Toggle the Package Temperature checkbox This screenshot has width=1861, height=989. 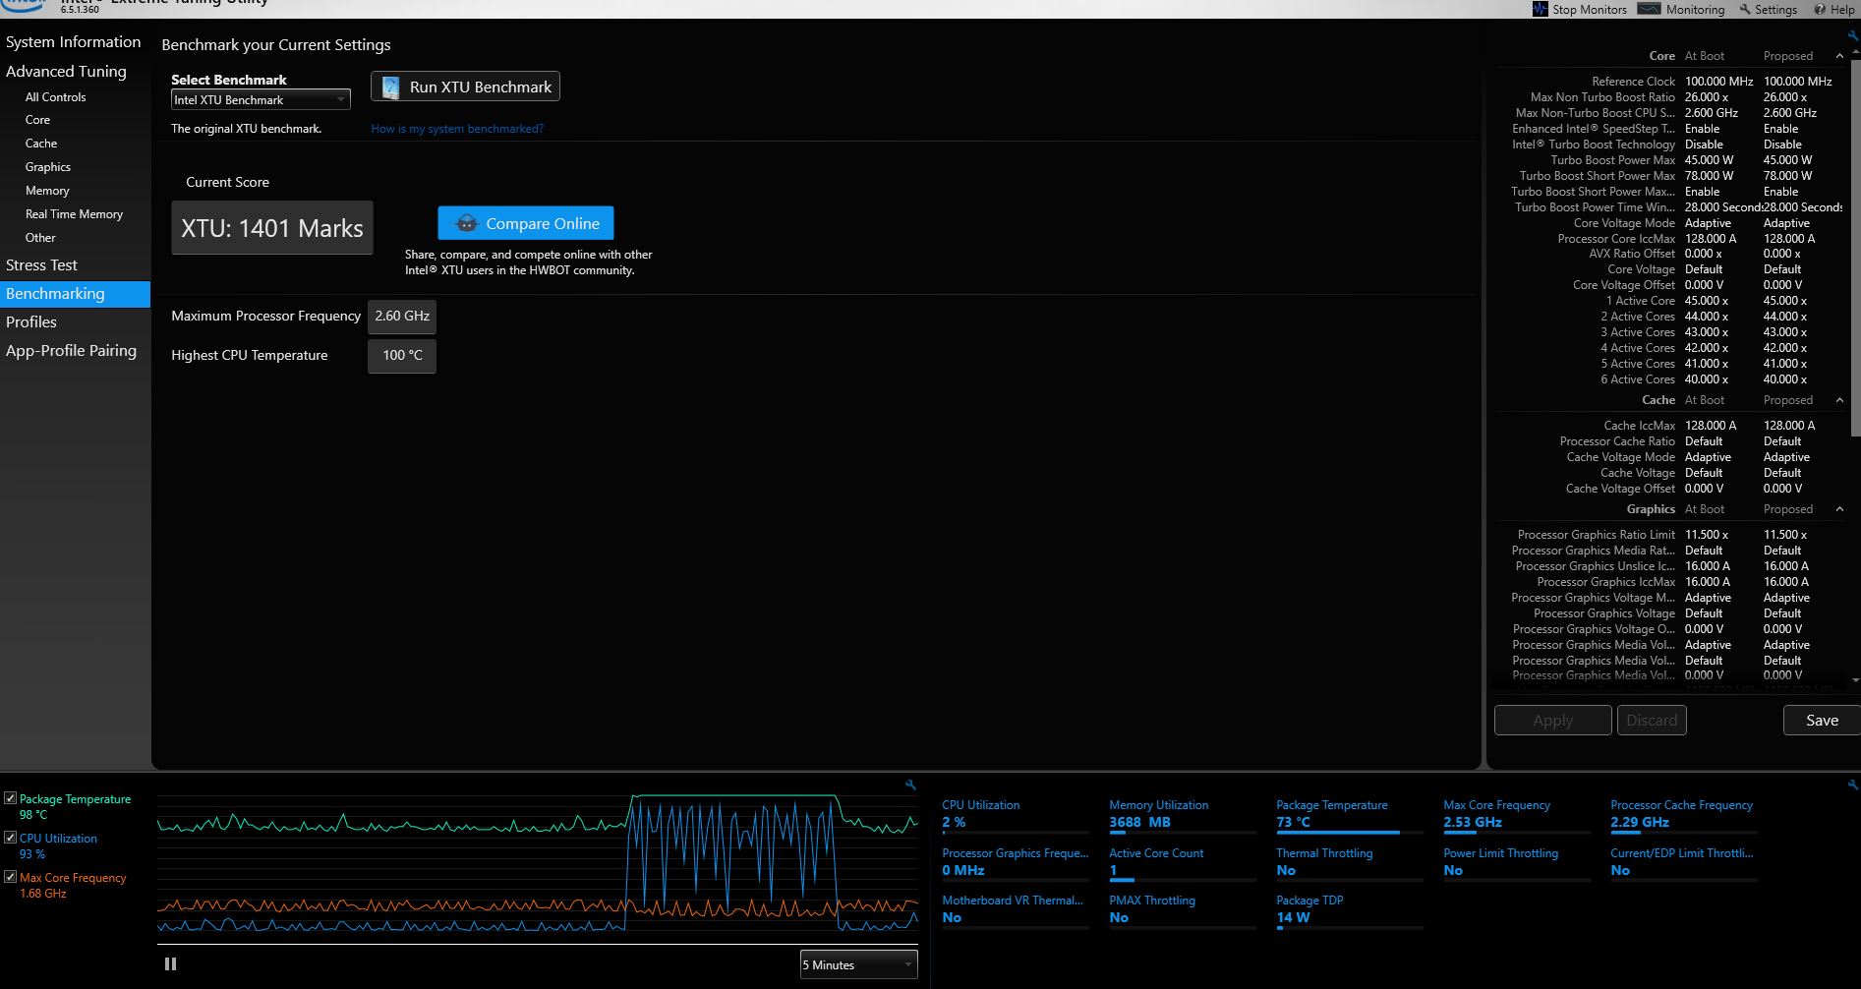pos(10,798)
